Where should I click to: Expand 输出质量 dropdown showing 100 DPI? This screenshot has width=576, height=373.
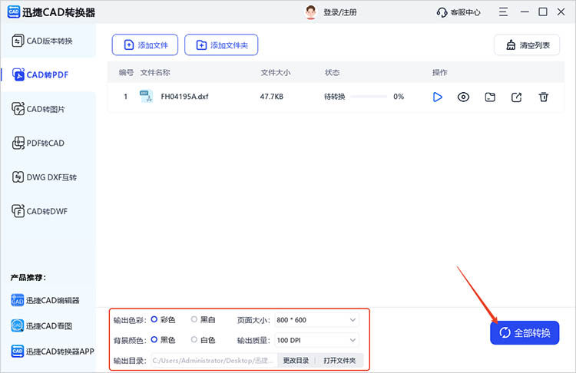[316, 340]
